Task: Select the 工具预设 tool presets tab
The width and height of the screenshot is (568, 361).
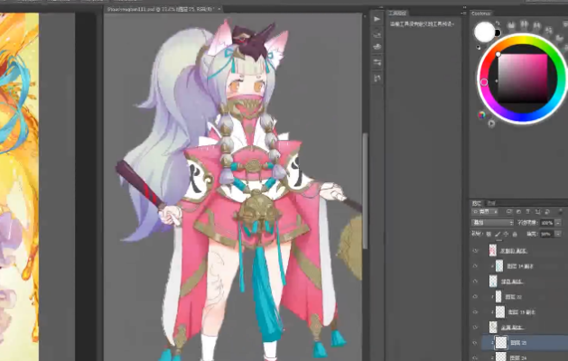Action: click(397, 13)
